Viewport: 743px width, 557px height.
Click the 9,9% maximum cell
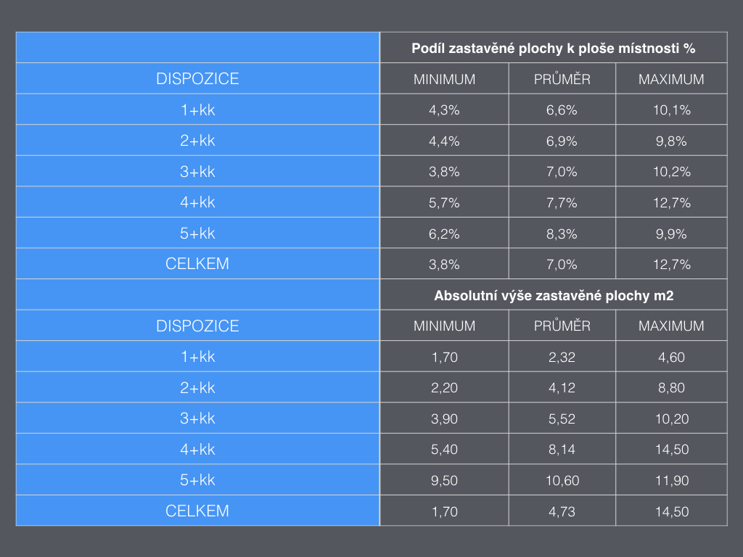click(x=671, y=234)
